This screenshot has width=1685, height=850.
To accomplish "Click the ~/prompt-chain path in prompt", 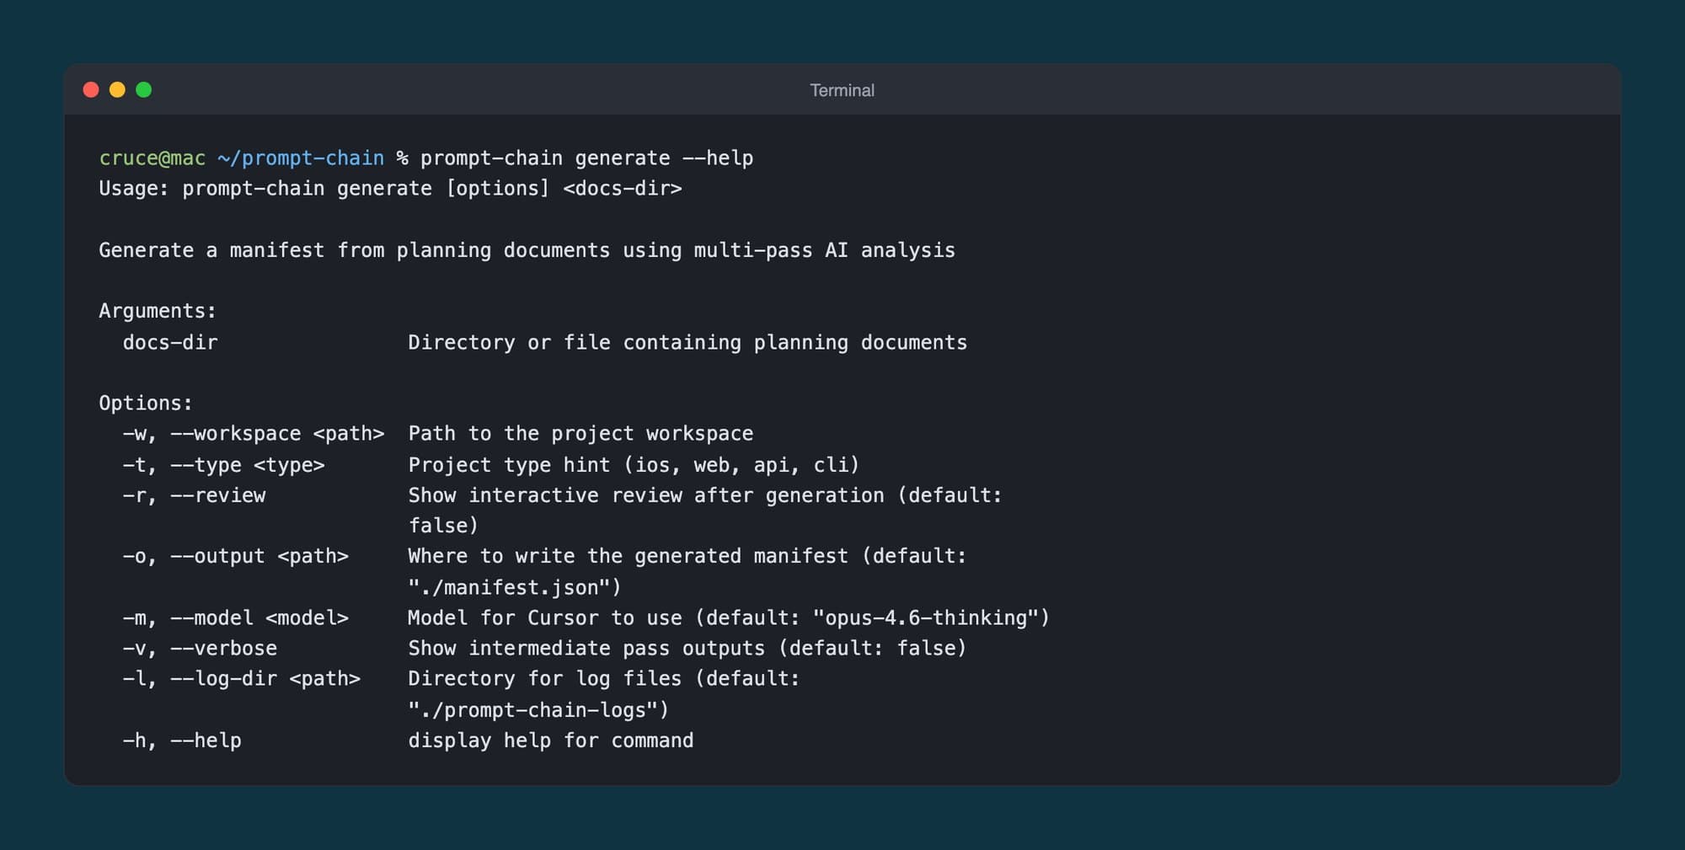I will coord(301,158).
